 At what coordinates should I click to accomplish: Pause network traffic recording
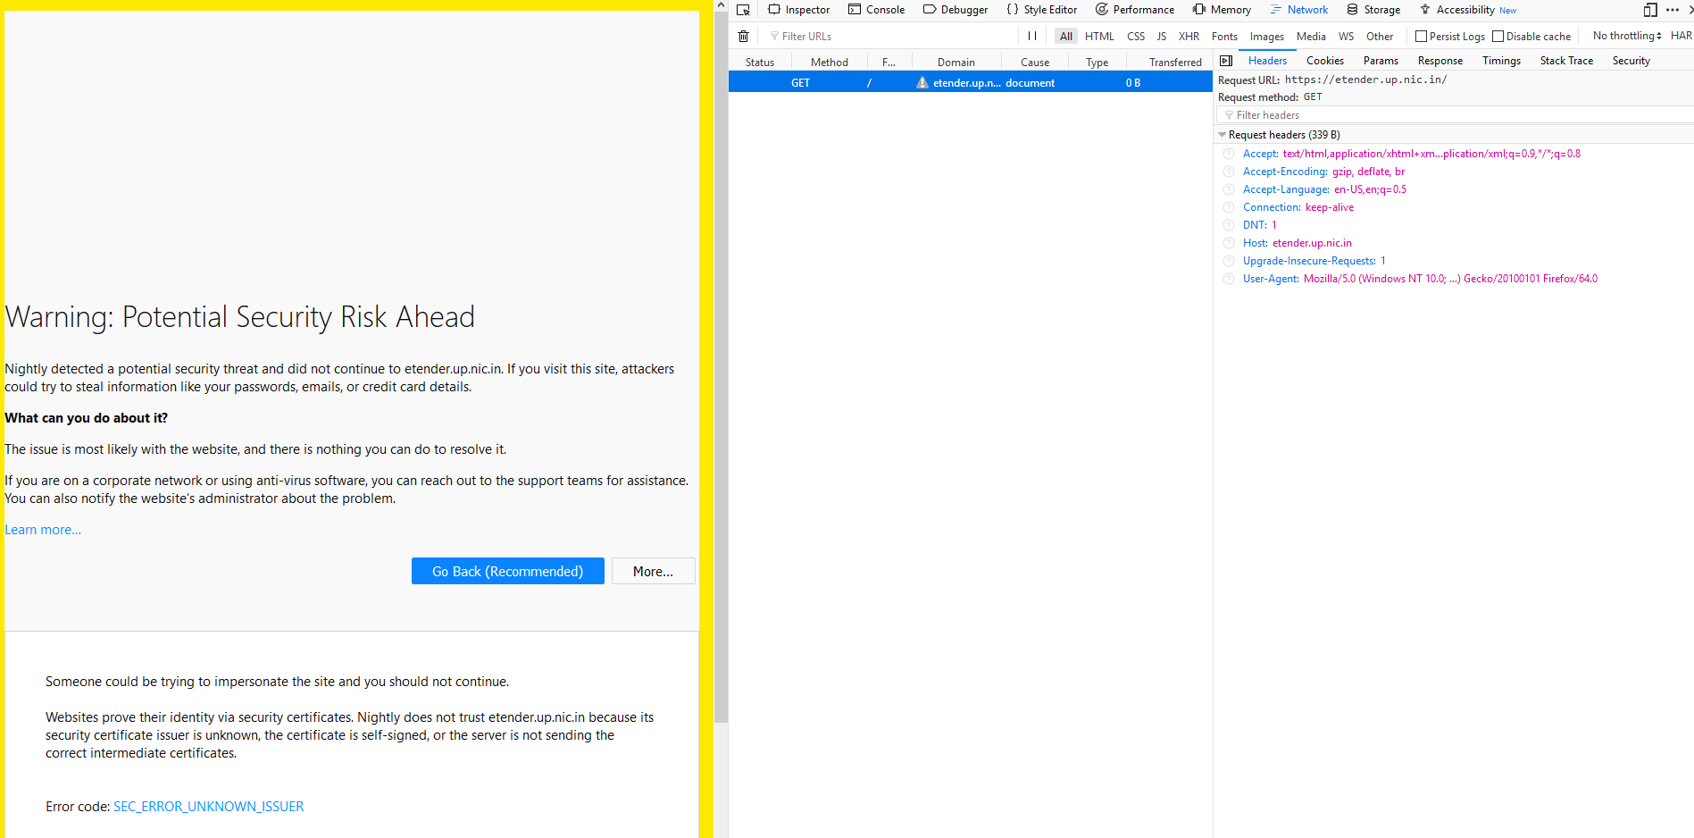click(1031, 36)
